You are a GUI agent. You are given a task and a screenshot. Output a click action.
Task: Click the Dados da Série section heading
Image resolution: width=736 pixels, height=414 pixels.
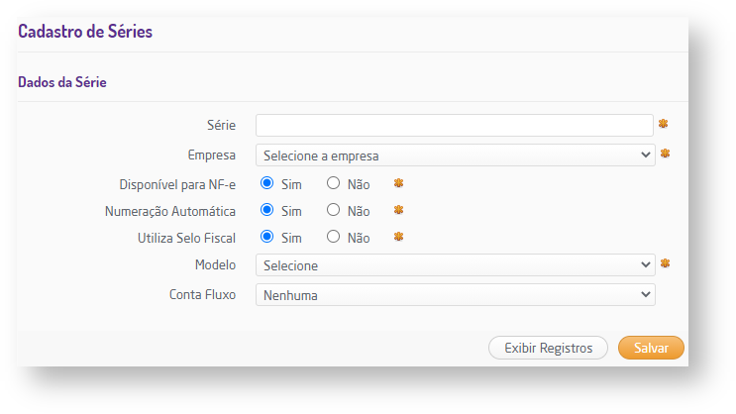(x=62, y=83)
